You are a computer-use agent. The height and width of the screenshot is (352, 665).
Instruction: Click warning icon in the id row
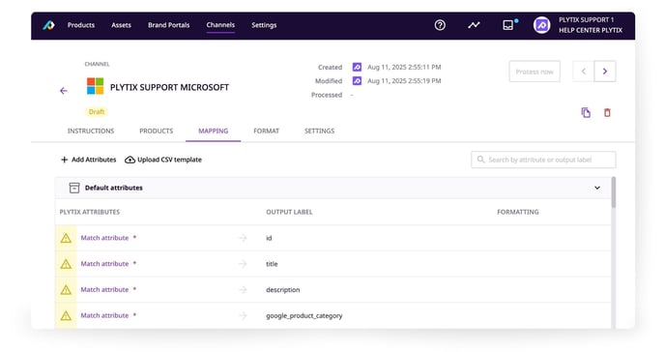click(66, 238)
